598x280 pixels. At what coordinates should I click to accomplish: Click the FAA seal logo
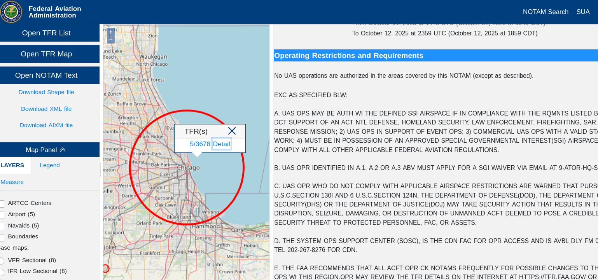(11, 12)
